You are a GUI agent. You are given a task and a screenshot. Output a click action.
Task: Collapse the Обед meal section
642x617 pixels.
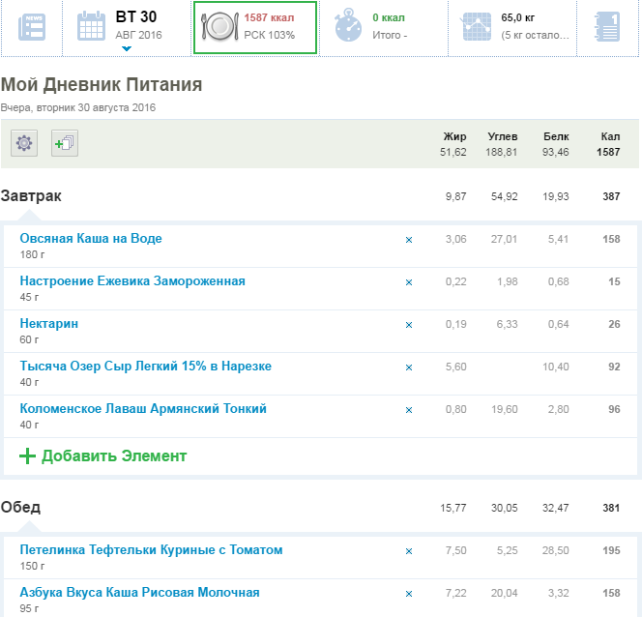pyautogui.click(x=20, y=508)
